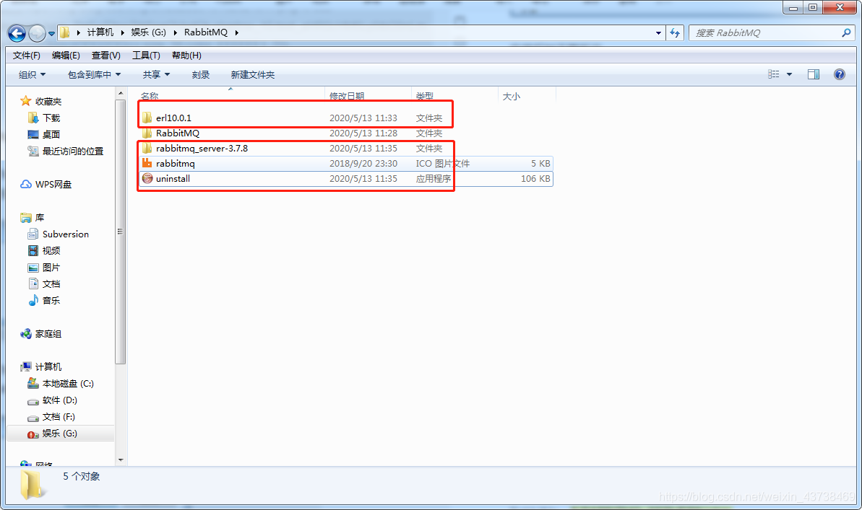Go forward with the Forward arrow button
The image size is (862, 510).
pyautogui.click(x=37, y=33)
